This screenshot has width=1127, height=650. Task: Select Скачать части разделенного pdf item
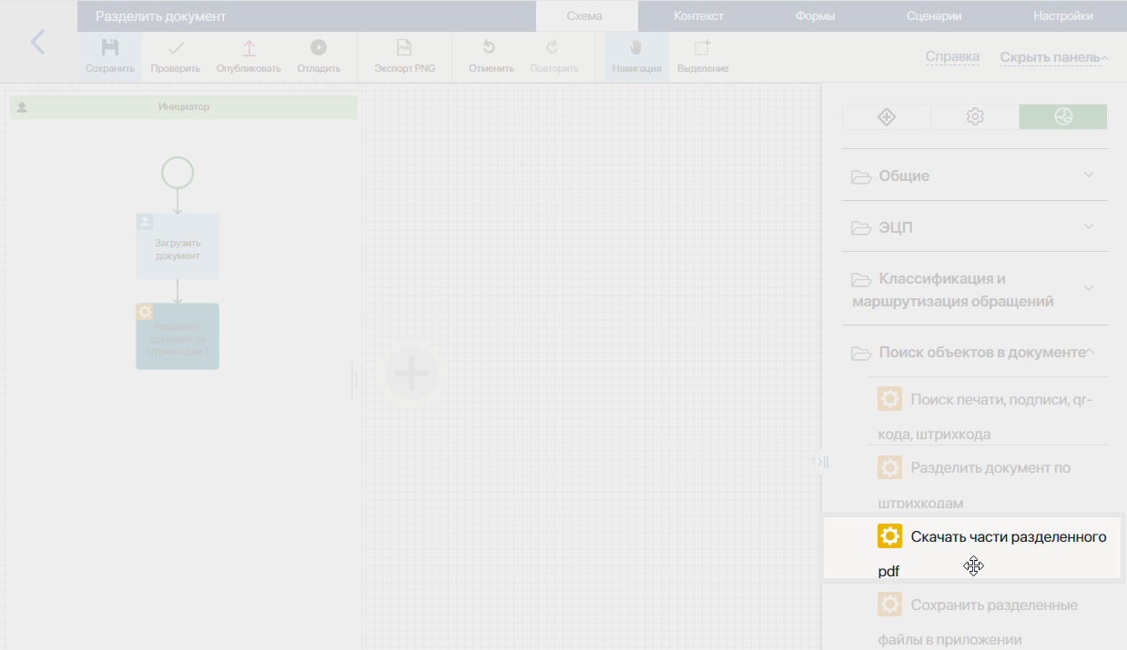click(x=991, y=537)
